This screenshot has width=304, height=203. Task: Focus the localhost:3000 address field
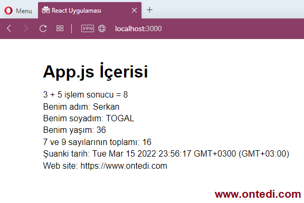pyautogui.click(x=138, y=28)
